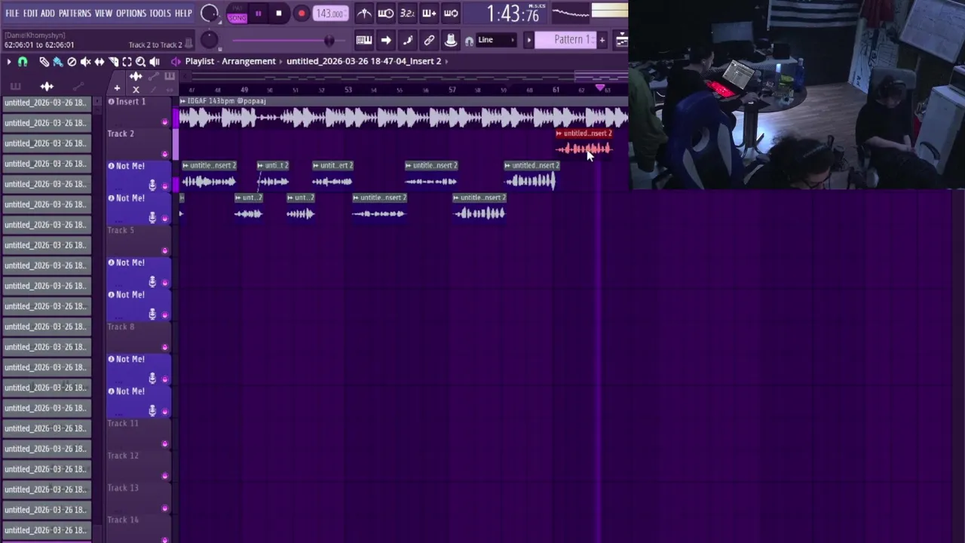Mute the Insert 1 track via its LED
This screenshot has height=543, width=965.
(x=165, y=121)
